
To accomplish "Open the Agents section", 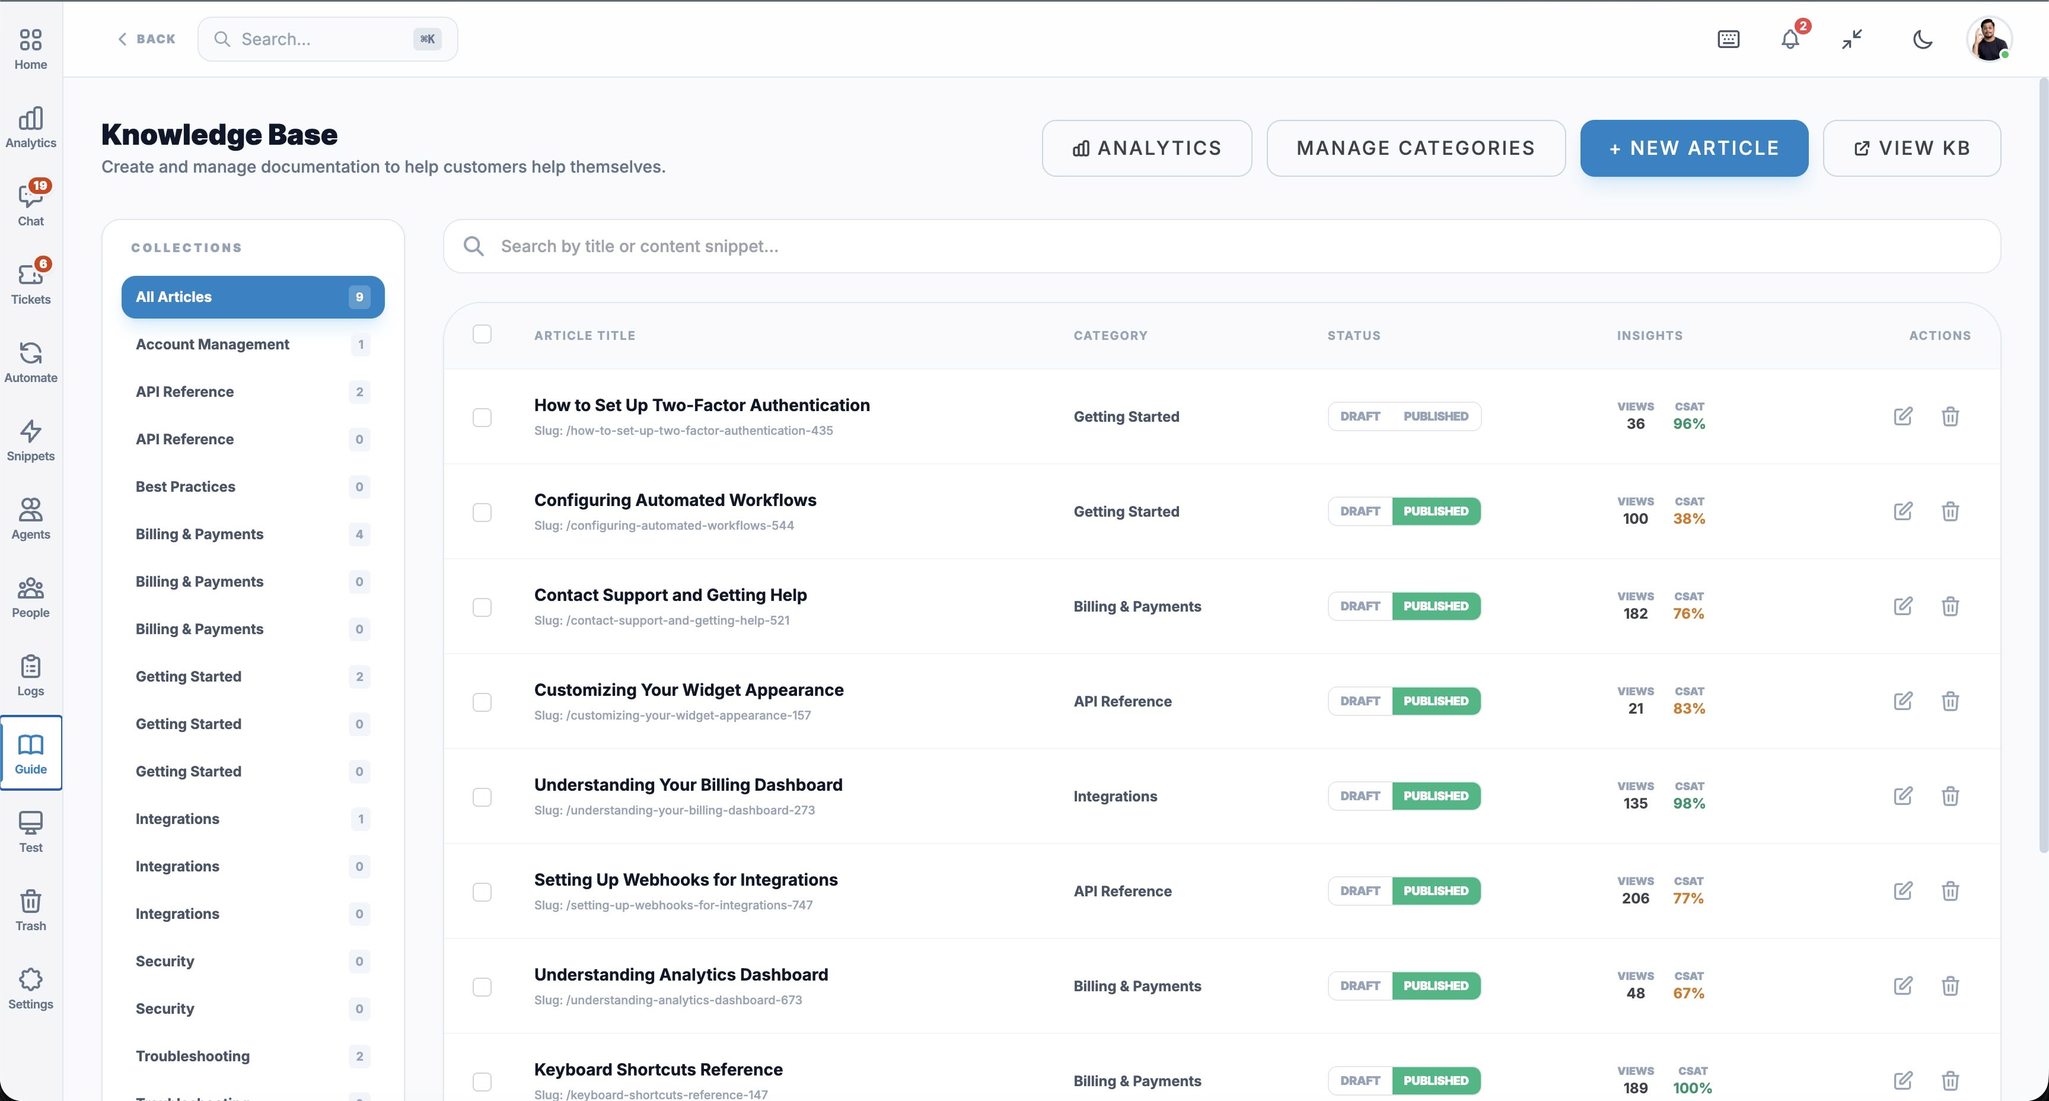I will (x=30, y=520).
